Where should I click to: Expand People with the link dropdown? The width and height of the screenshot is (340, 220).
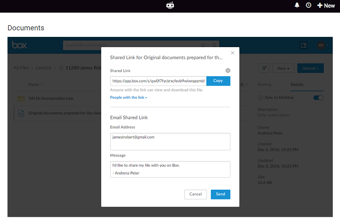pos(129,98)
